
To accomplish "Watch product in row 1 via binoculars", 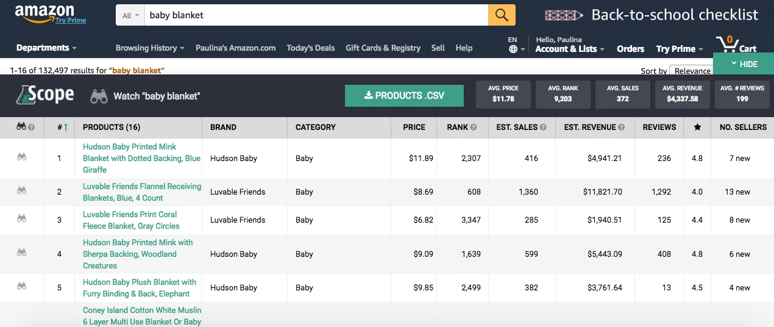I will click(21, 157).
